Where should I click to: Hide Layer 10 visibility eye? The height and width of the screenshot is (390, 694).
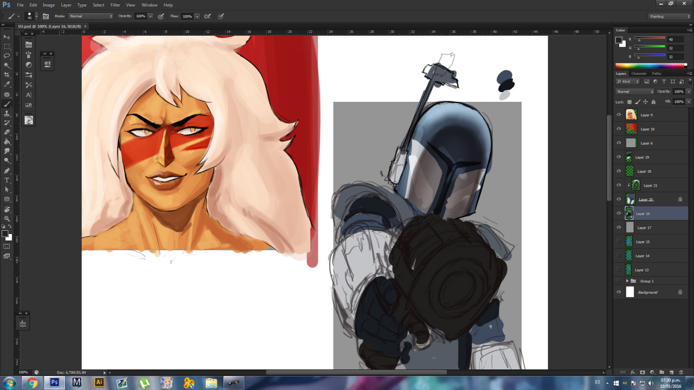(x=619, y=129)
